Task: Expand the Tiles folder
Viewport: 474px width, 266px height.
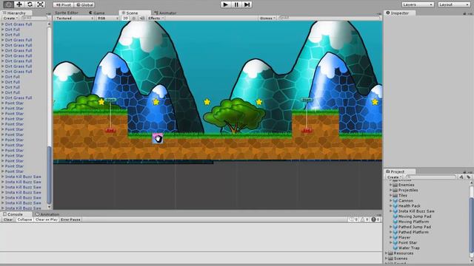Action: (390, 195)
